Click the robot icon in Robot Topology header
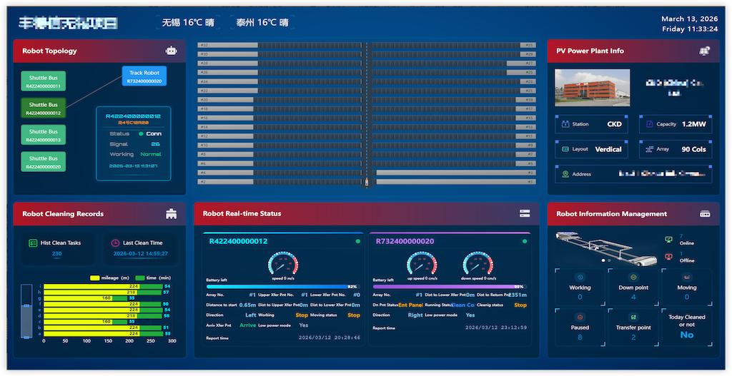Screen dimensions: 732x376 [171, 51]
